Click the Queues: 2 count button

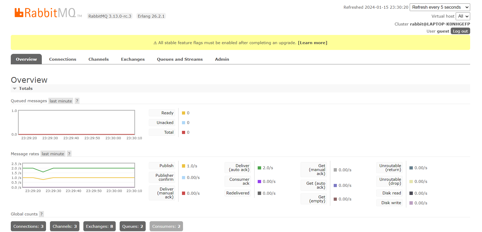click(133, 226)
